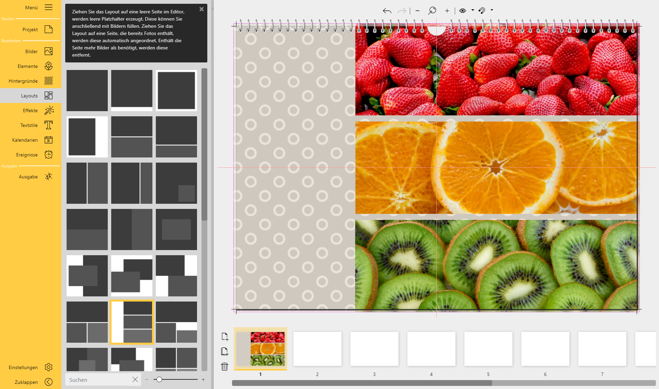Undo the last action
This screenshot has height=389, width=659.
click(x=387, y=11)
